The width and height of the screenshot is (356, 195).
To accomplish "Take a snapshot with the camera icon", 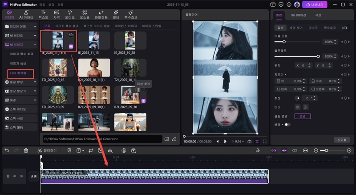I will [x=249, y=141].
